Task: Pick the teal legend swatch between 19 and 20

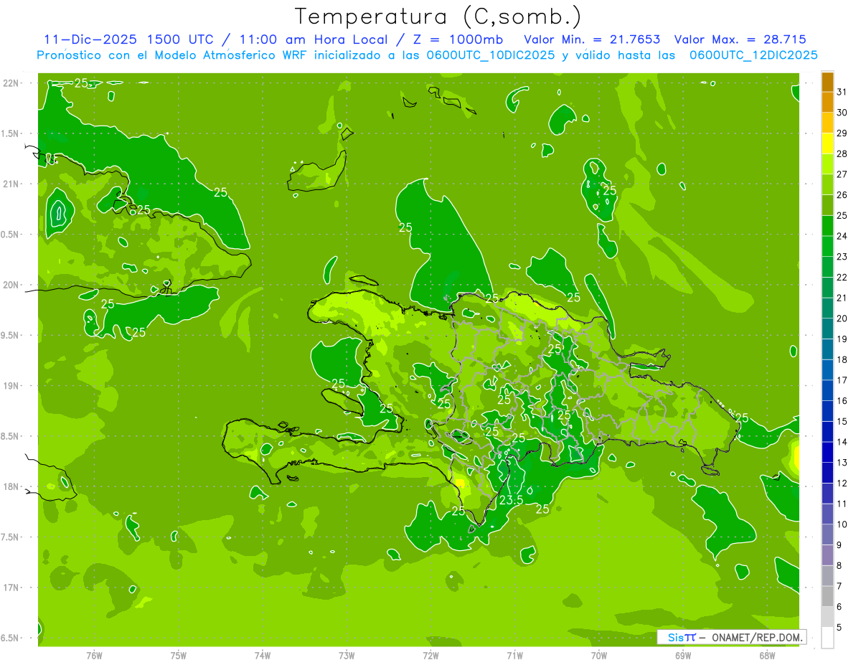Action: coord(827,329)
